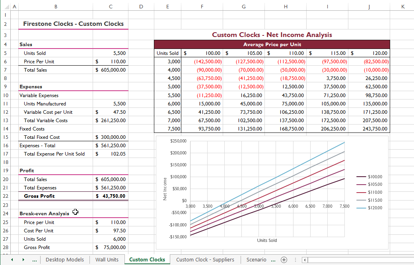Image resolution: width=414 pixels, height=265 pixels.
Task: Open the Scenario sheet tab
Action: click(257, 259)
